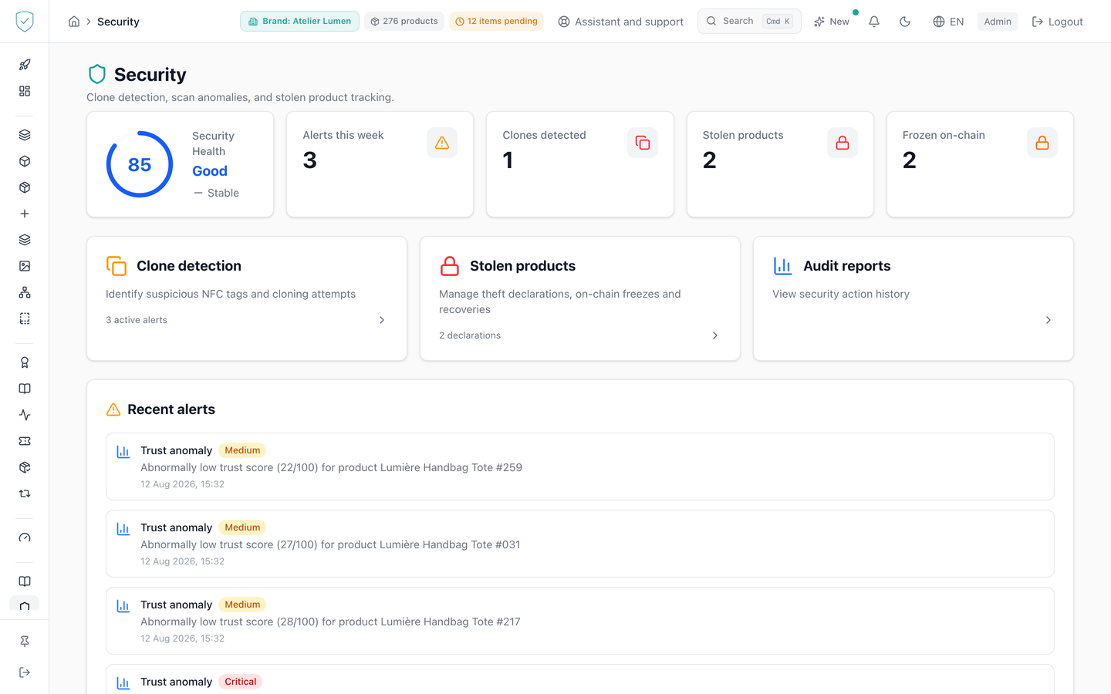Click the plus icon in the sidebar

click(25, 214)
